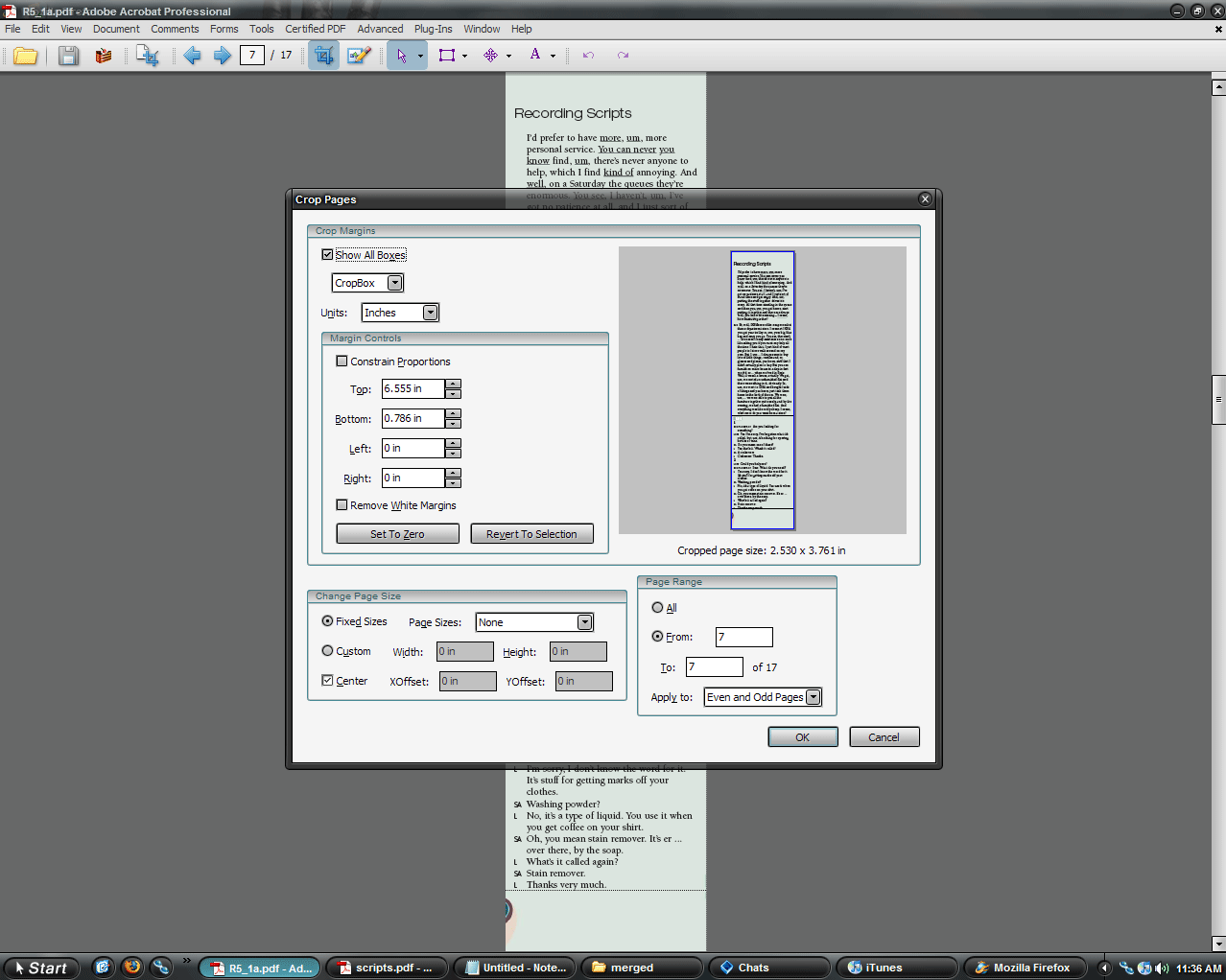Uncheck the Show All Boxes checkbox

[328, 255]
